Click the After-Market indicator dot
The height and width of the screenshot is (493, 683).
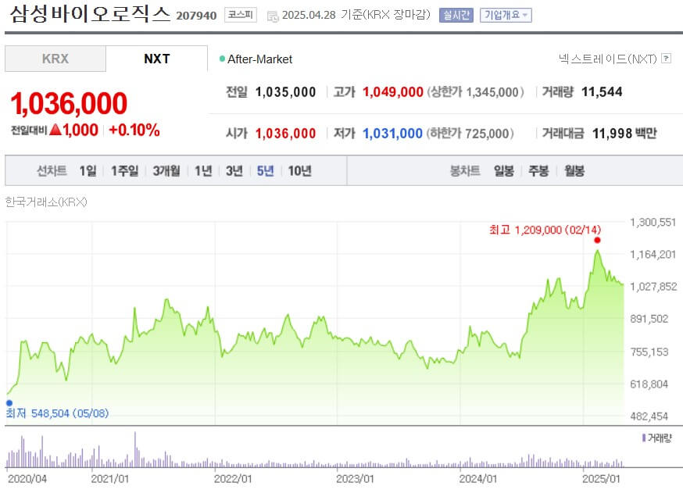223,58
